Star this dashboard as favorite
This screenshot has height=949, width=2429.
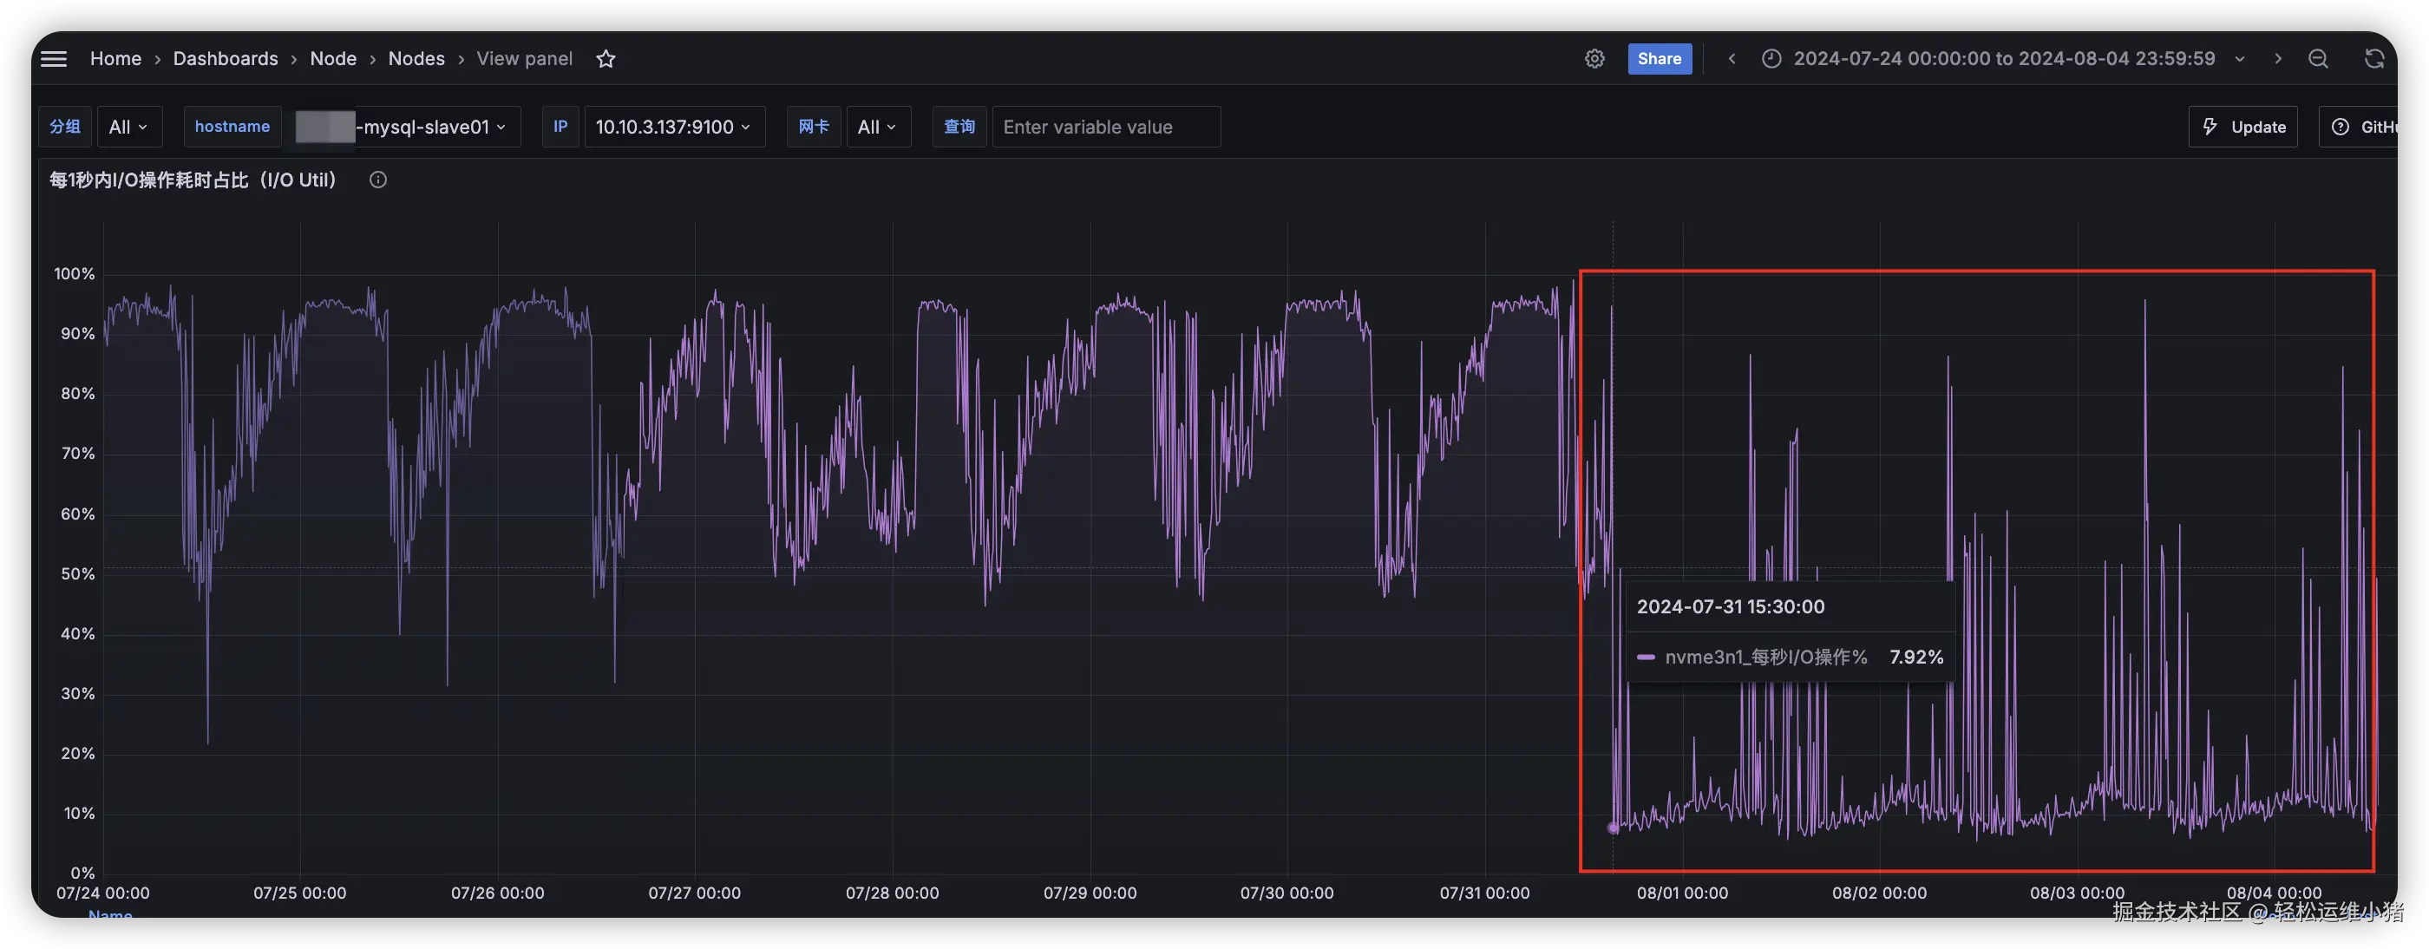606,58
